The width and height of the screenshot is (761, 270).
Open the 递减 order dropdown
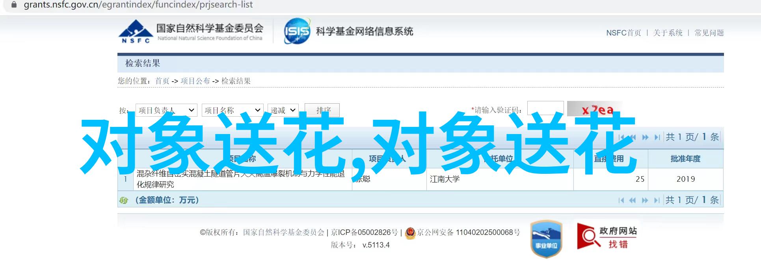click(283, 110)
